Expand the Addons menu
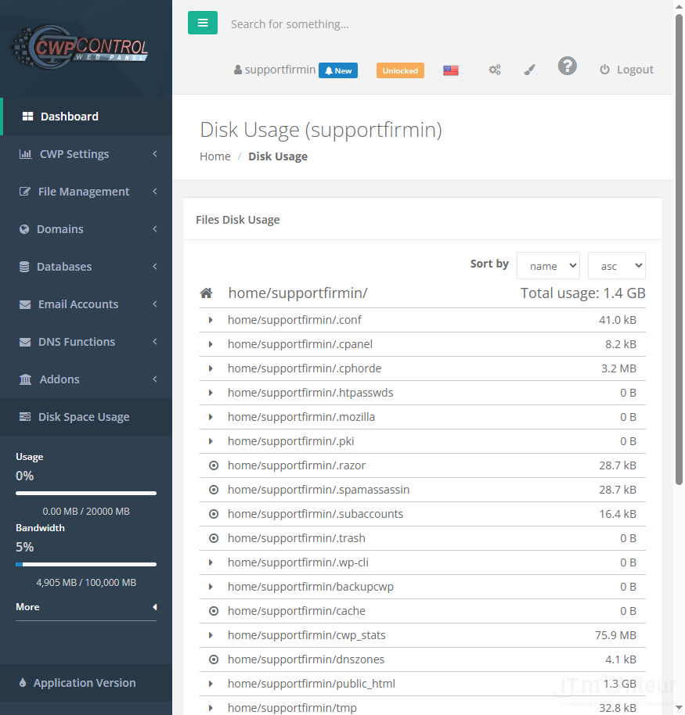The width and height of the screenshot is (685, 715). 86,379
